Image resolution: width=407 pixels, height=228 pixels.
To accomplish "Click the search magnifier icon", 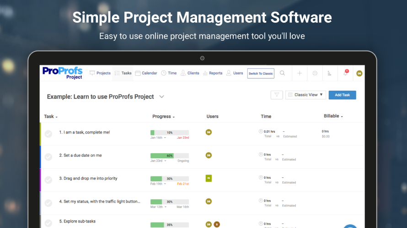I will pos(283,73).
